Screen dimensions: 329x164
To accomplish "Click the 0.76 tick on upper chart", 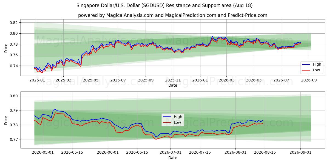I will 13,55.
